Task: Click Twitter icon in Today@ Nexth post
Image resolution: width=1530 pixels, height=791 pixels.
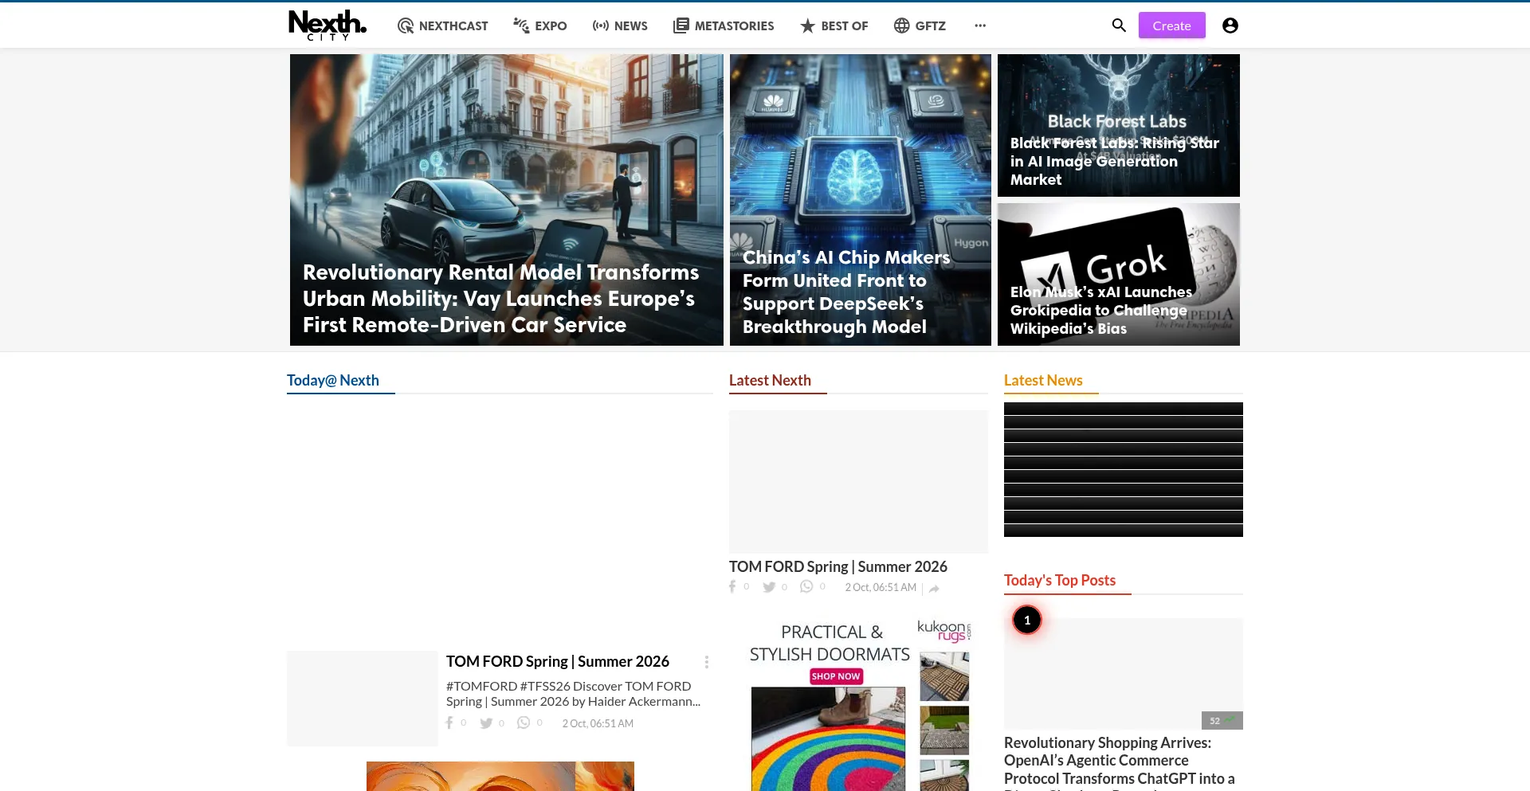Action: pos(486,723)
